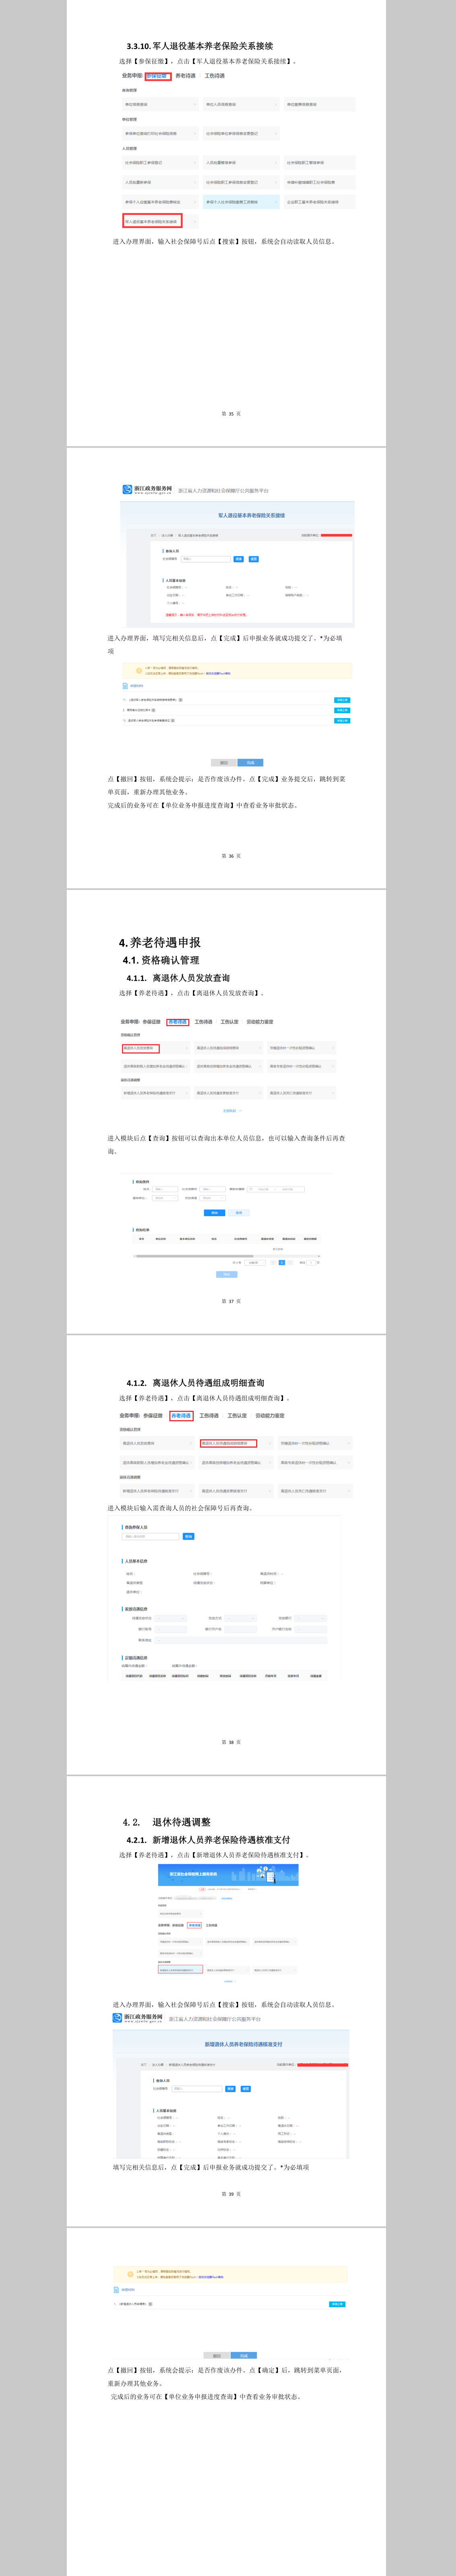Click 撤回 button on last page

pyautogui.click(x=217, y=2355)
